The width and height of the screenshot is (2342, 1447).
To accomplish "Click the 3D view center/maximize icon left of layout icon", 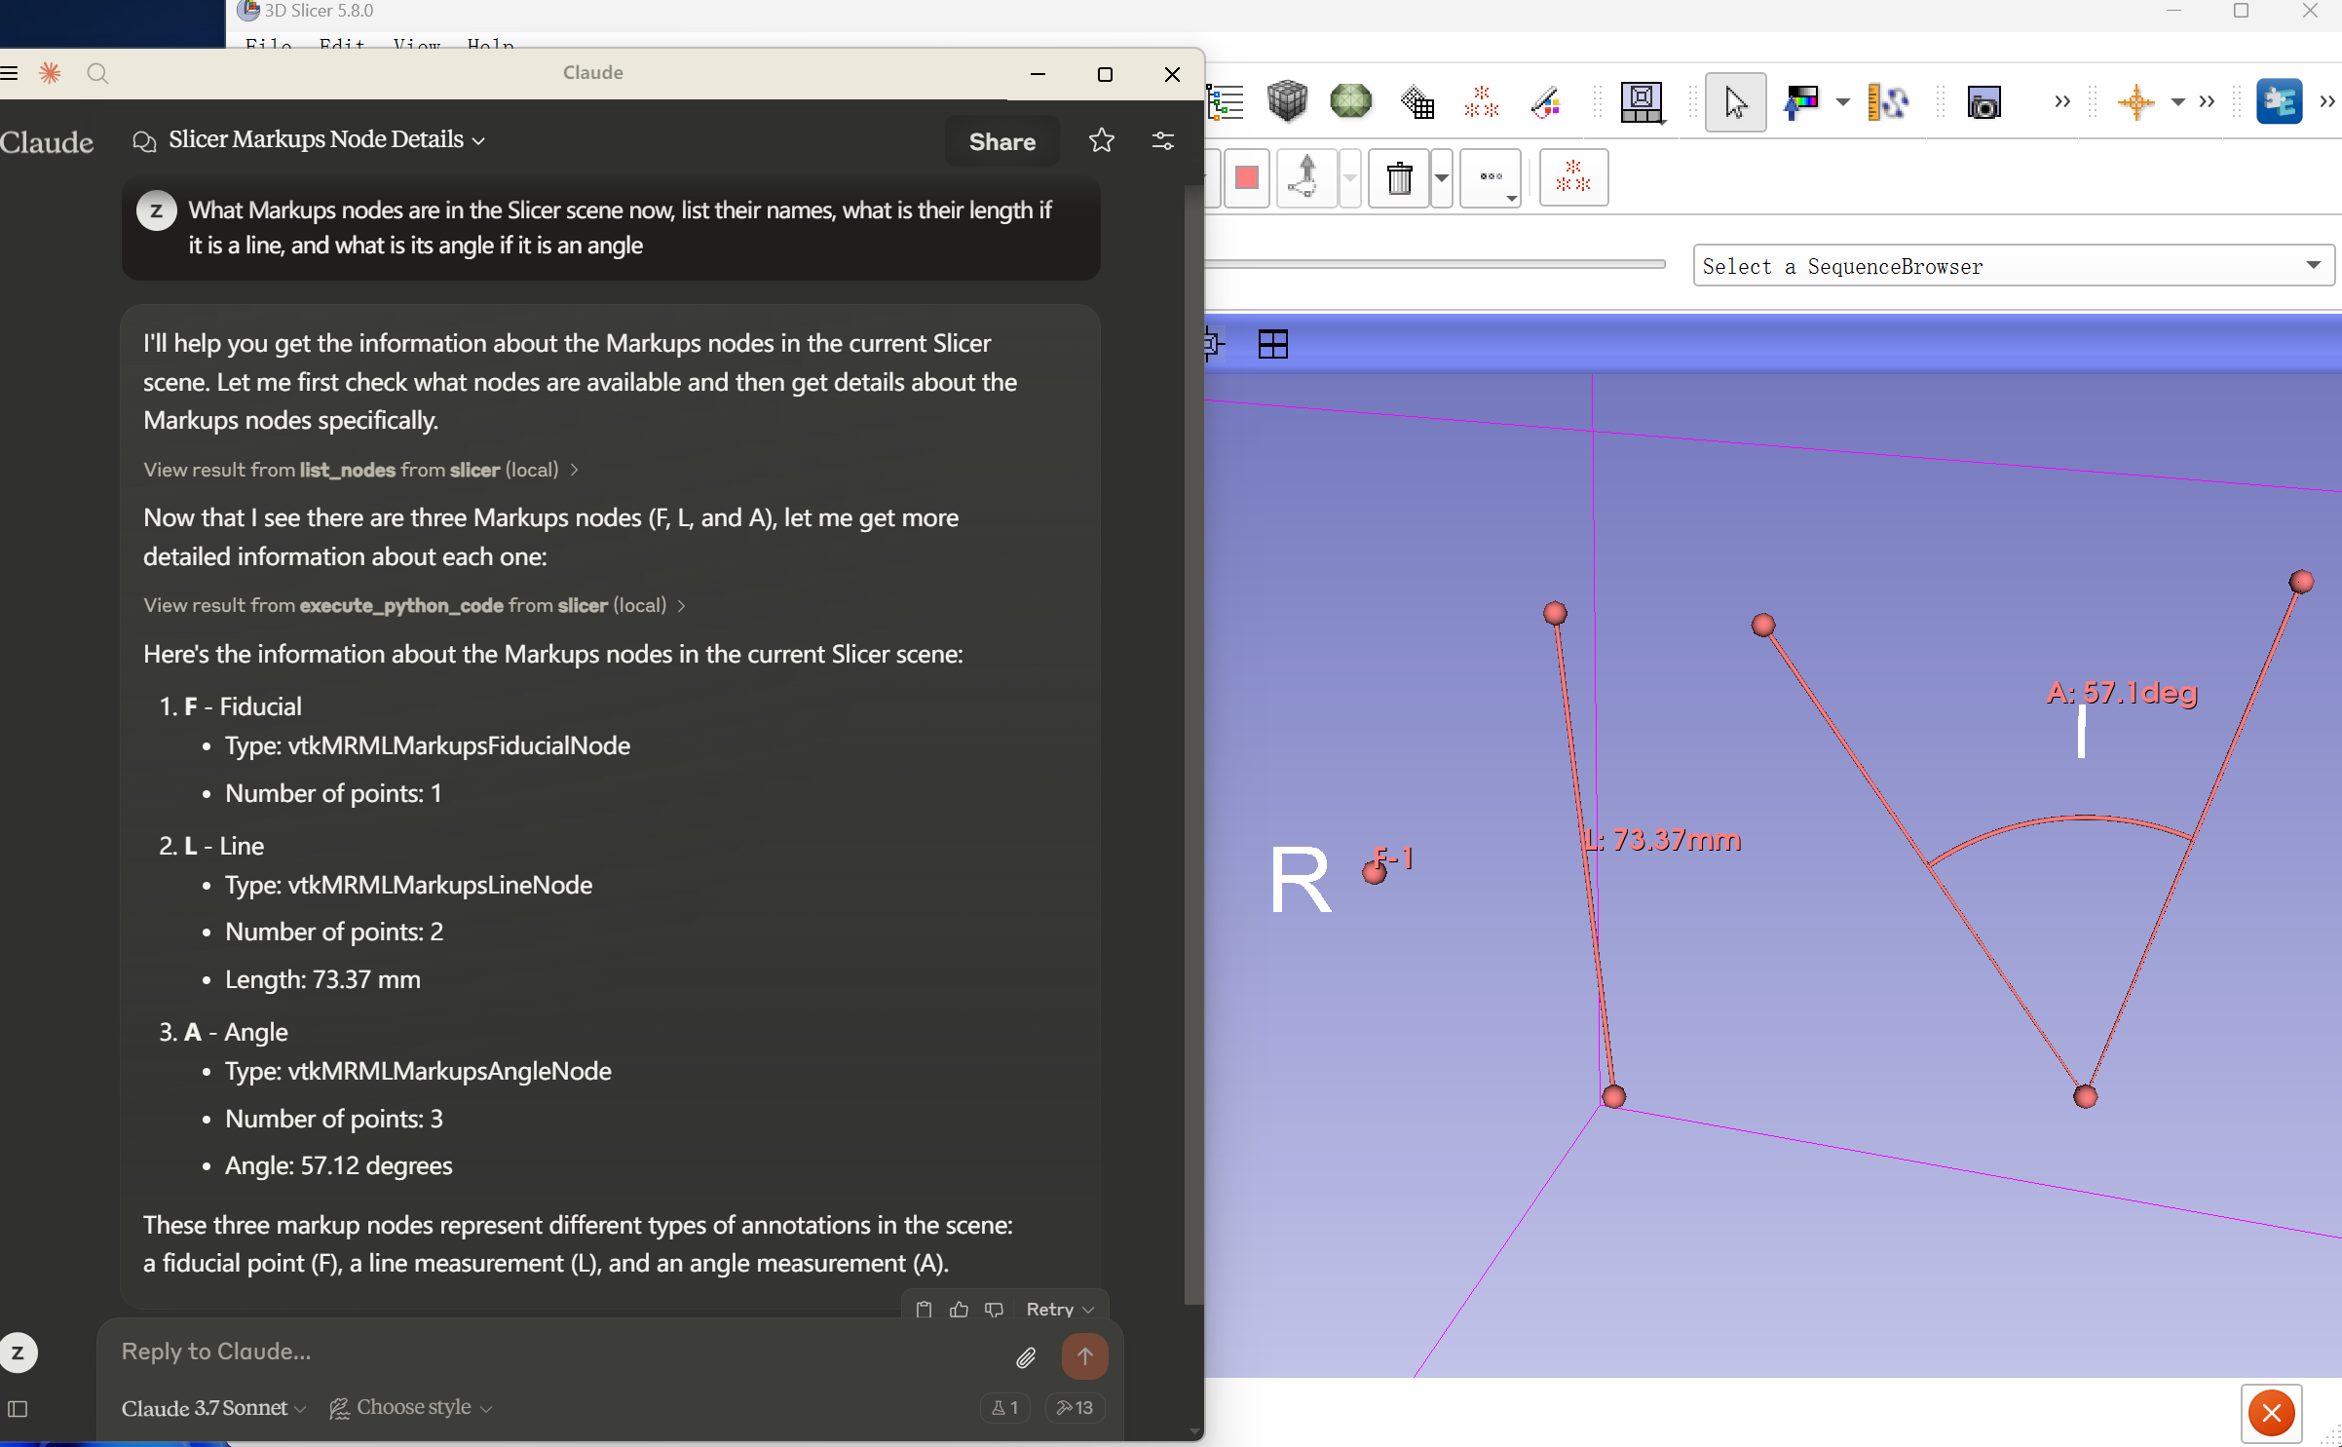I will (1214, 344).
